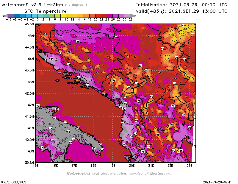Click the latitude axis label '44N'
Viewport: 238px width, 184px height.
31,59
